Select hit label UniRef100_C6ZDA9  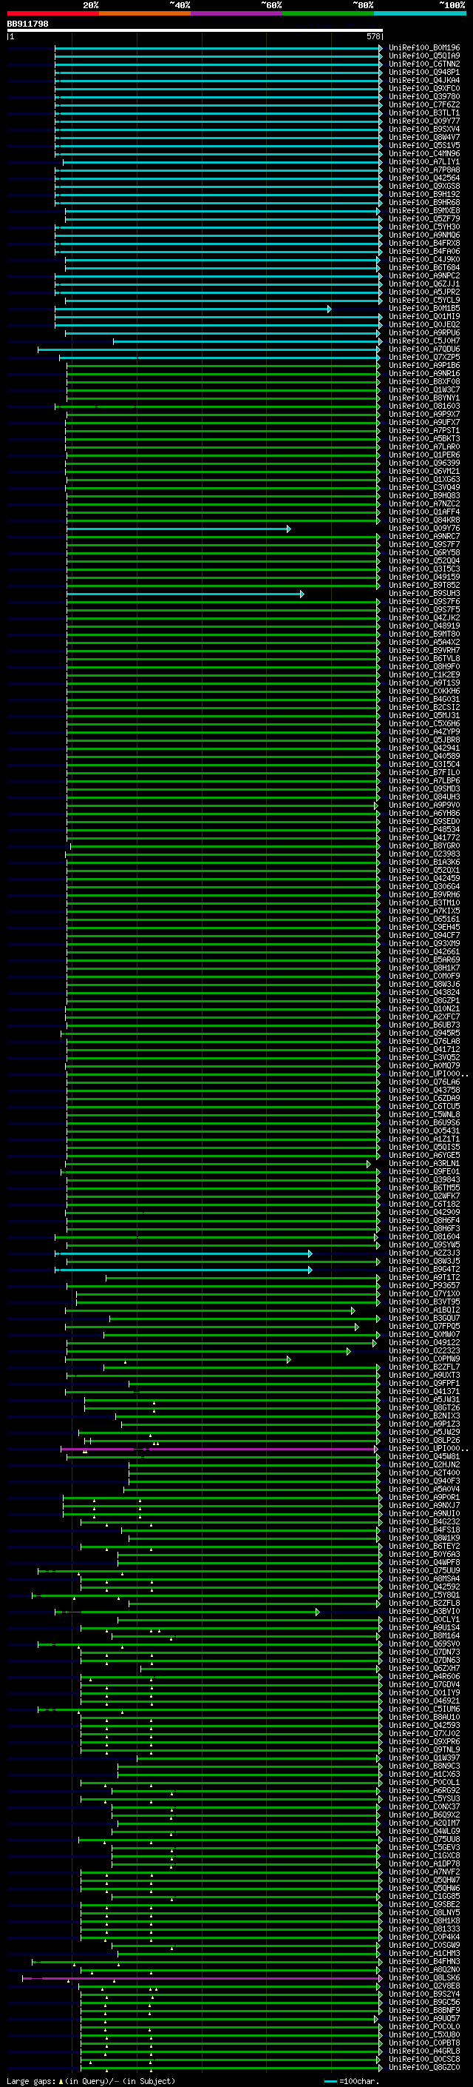(x=424, y=1099)
